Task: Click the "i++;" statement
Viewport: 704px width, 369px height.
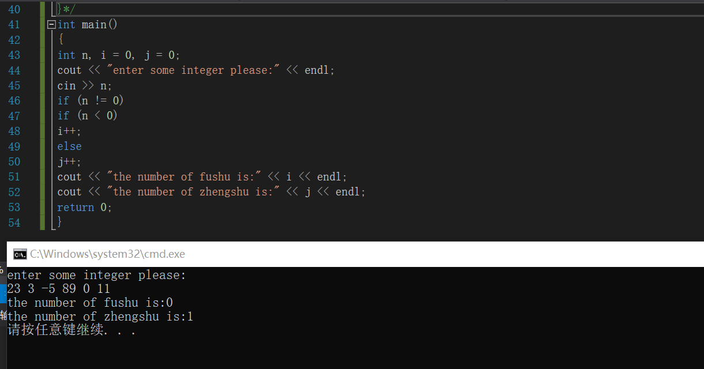Action: tap(69, 131)
